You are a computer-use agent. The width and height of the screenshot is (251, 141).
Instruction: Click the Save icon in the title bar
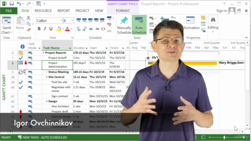(11, 4)
